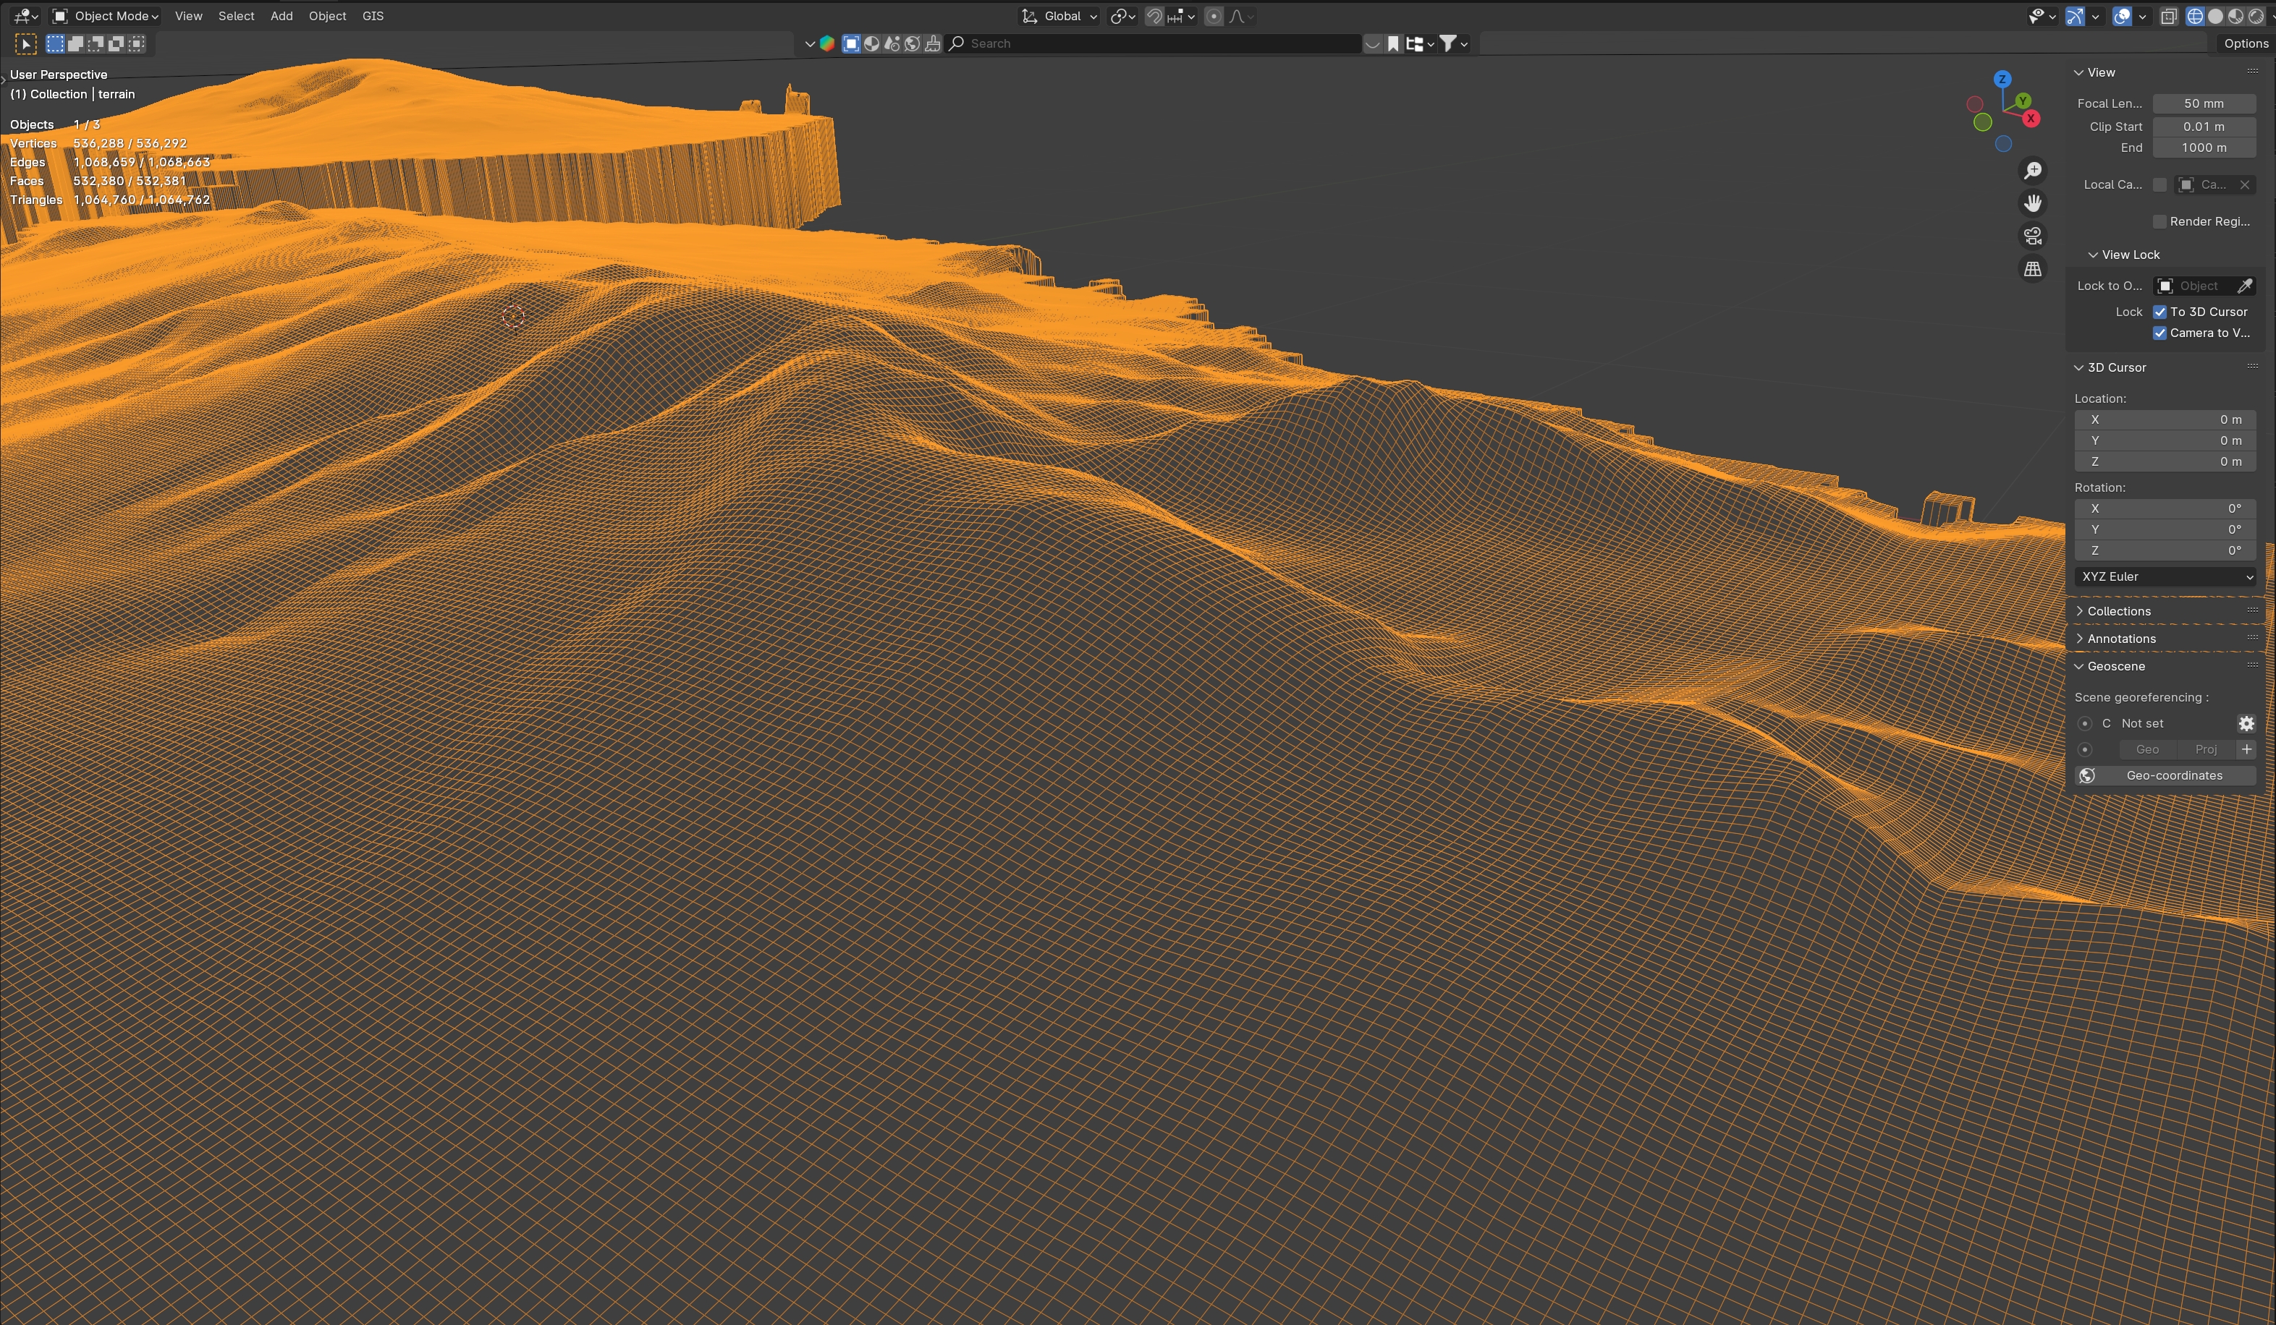Open the GIS menu
This screenshot has width=2276, height=1325.
click(x=372, y=16)
